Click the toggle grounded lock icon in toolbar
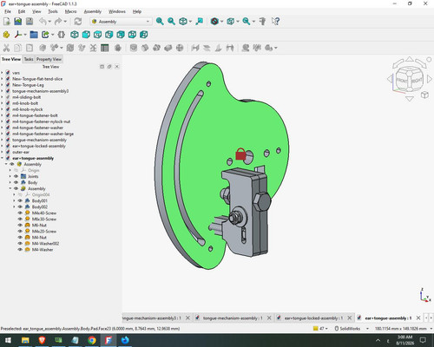434x347 pixels. tap(118, 48)
